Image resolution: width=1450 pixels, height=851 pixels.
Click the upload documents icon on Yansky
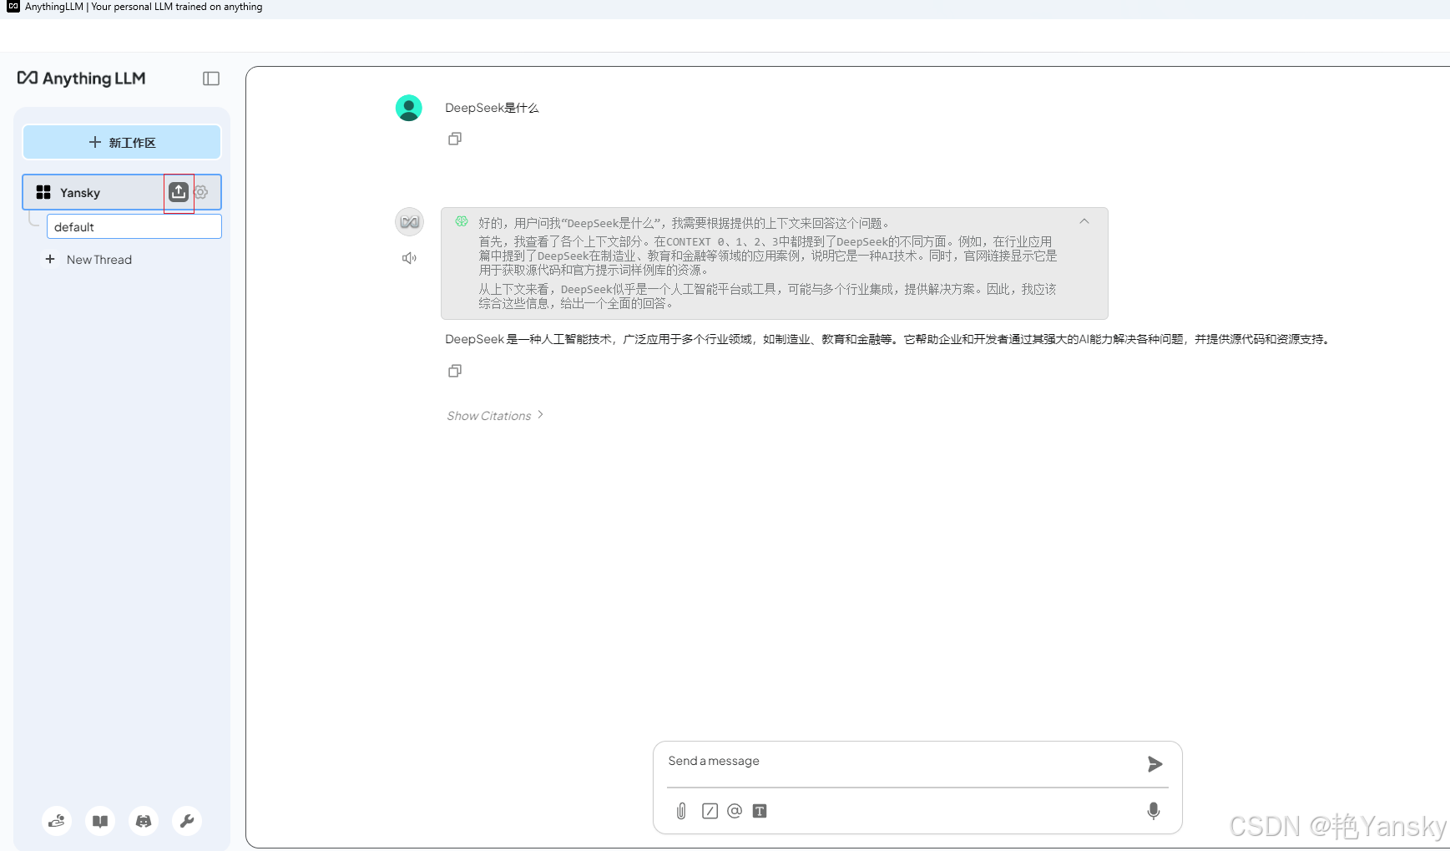179,192
